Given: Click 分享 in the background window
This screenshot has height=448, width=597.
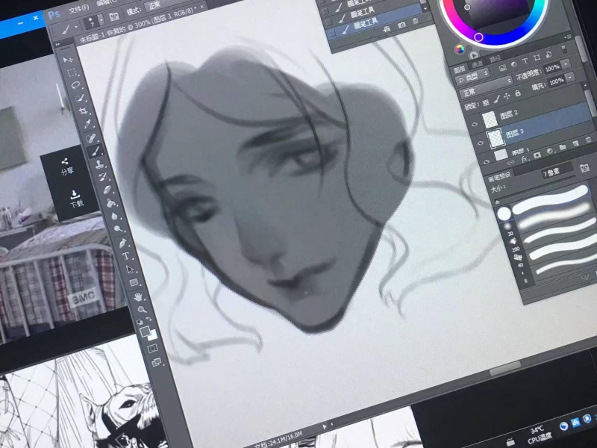Looking at the screenshot, I should coord(66,167).
